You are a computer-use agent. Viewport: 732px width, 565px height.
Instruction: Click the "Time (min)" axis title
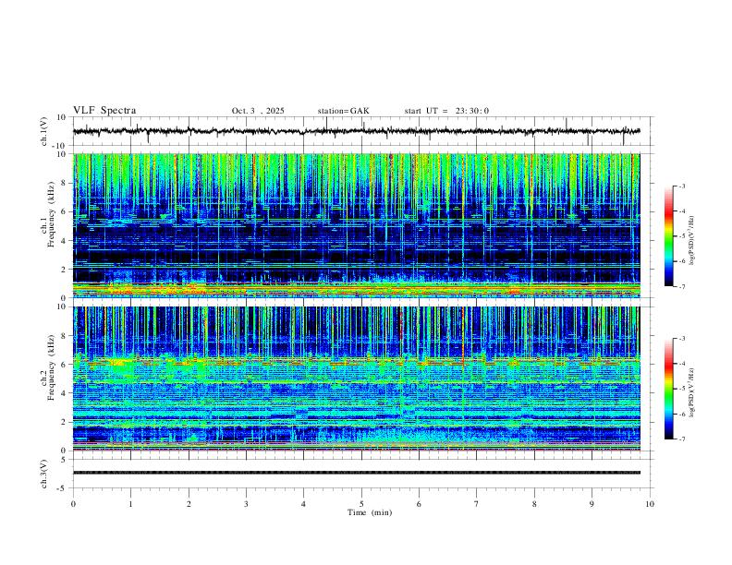coord(370,512)
